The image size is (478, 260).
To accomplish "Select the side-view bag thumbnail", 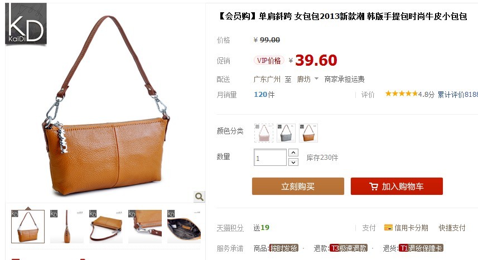I will click(67, 227).
